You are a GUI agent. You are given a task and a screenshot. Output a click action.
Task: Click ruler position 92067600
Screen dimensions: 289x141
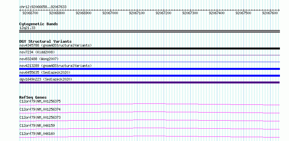[x=270, y=13]
